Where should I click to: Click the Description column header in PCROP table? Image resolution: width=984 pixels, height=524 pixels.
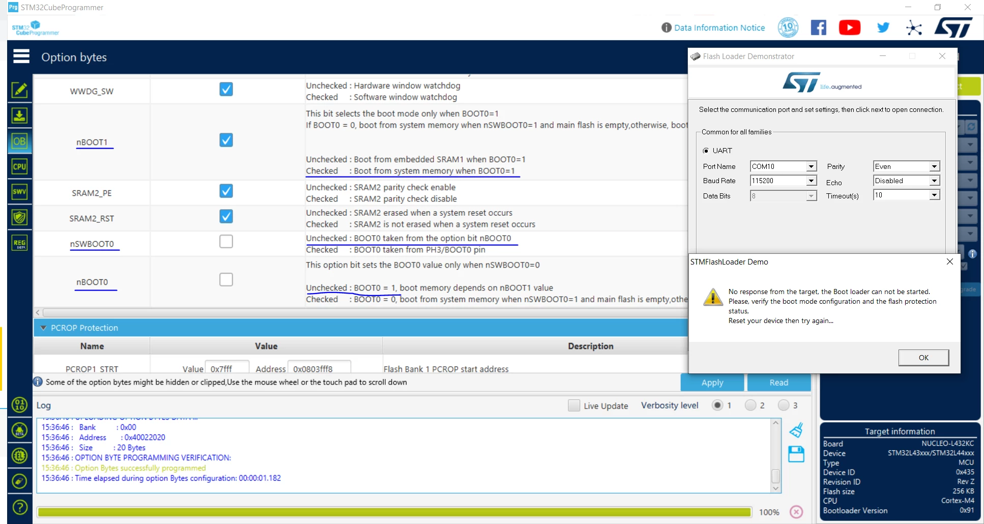[590, 346]
